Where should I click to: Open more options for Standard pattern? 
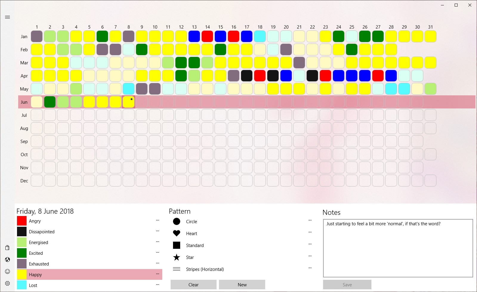[x=310, y=244]
